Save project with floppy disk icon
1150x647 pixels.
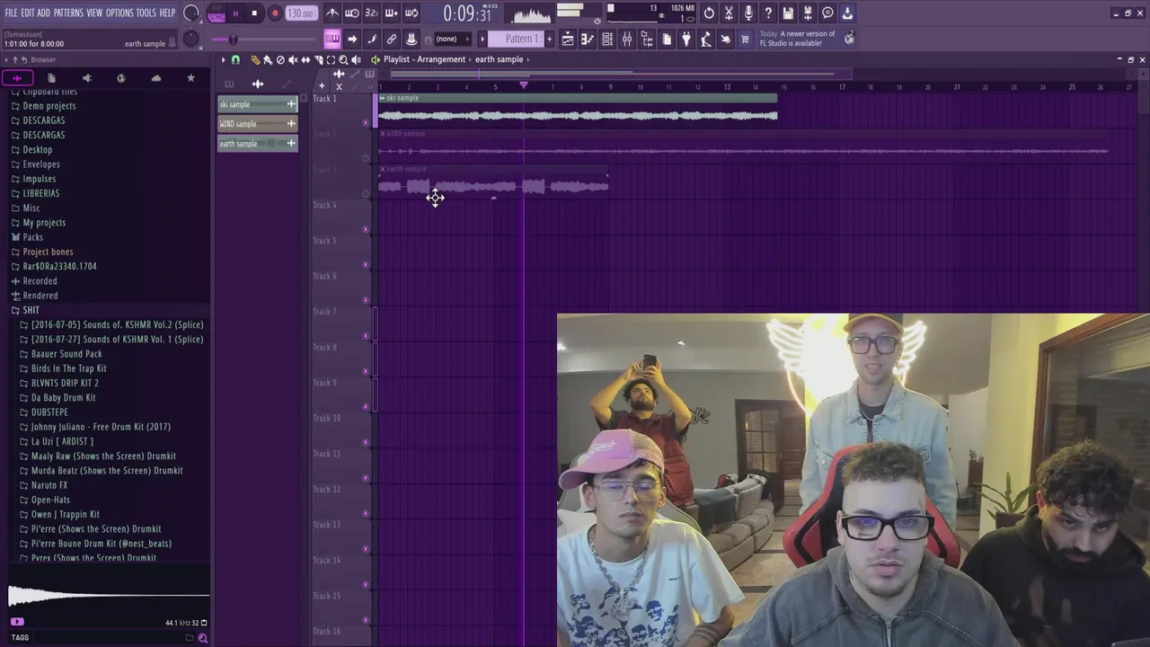788,13
